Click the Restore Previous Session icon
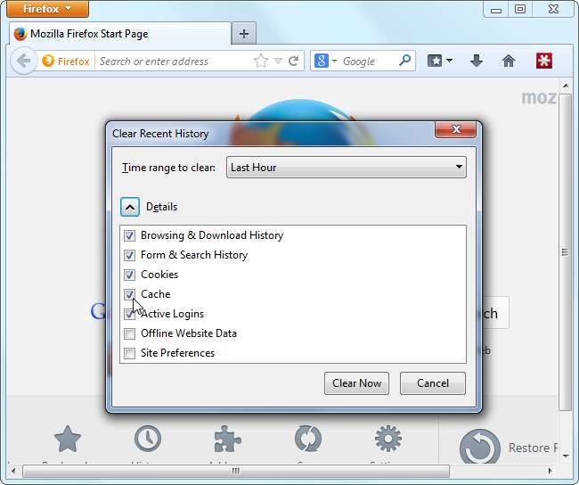 [479, 446]
